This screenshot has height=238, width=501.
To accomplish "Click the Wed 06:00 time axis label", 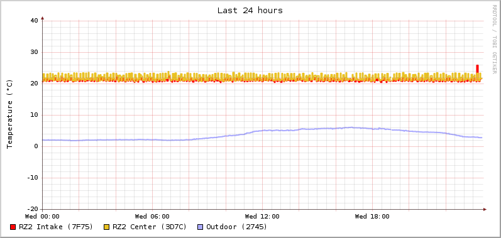I will click(152, 217).
